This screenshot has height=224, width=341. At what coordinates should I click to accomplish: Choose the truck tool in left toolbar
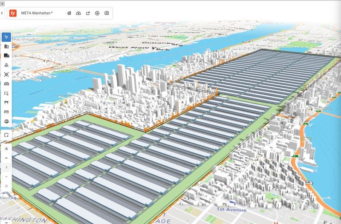6,56
